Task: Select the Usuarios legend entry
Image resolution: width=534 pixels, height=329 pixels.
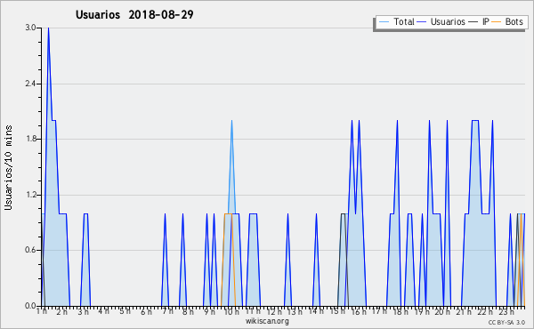Action: pyautogui.click(x=441, y=21)
